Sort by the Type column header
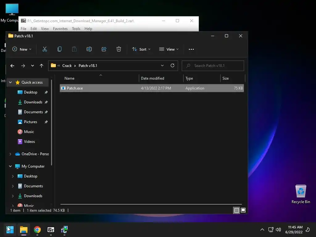This screenshot has height=237, width=316. pos(202,78)
